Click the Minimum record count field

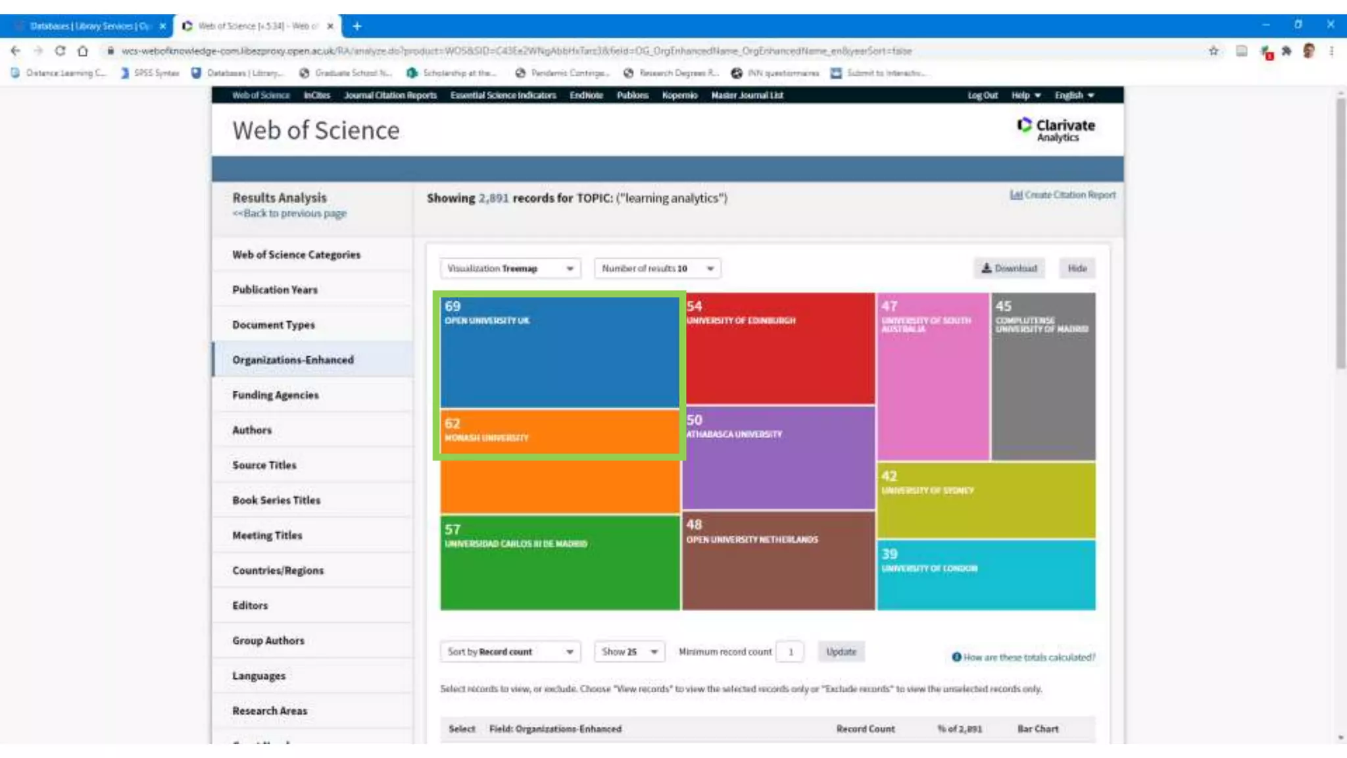[790, 652]
